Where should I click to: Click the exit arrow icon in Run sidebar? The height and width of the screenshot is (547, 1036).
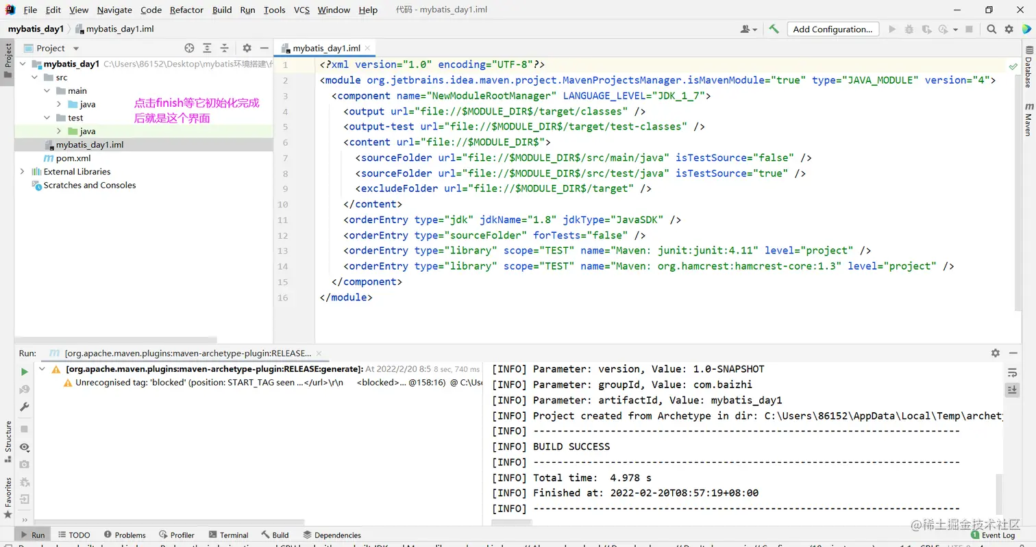pos(24,499)
